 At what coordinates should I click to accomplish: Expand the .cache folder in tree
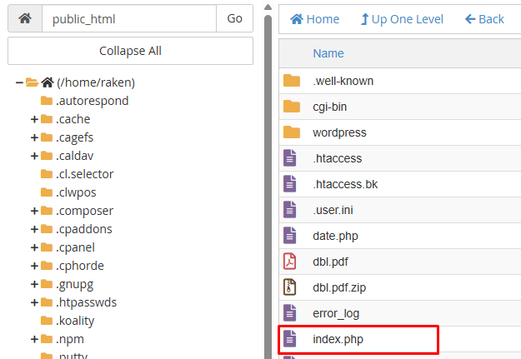pyautogui.click(x=34, y=119)
